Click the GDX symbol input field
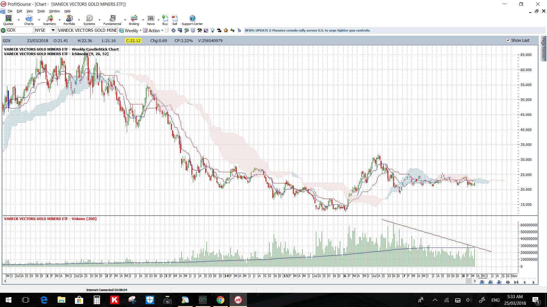The height and width of the screenshot is (307, 547). tap(20, 30)
